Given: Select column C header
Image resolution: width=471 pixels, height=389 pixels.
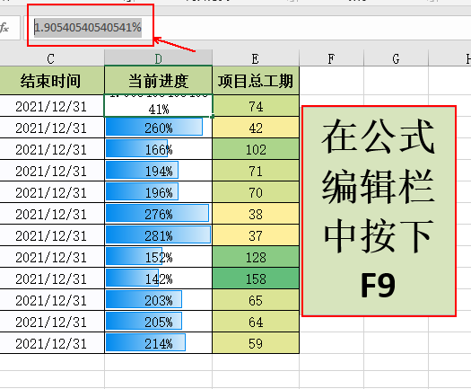Looking at the screenshot, I should pyautogui.click(x=51, y=58).
